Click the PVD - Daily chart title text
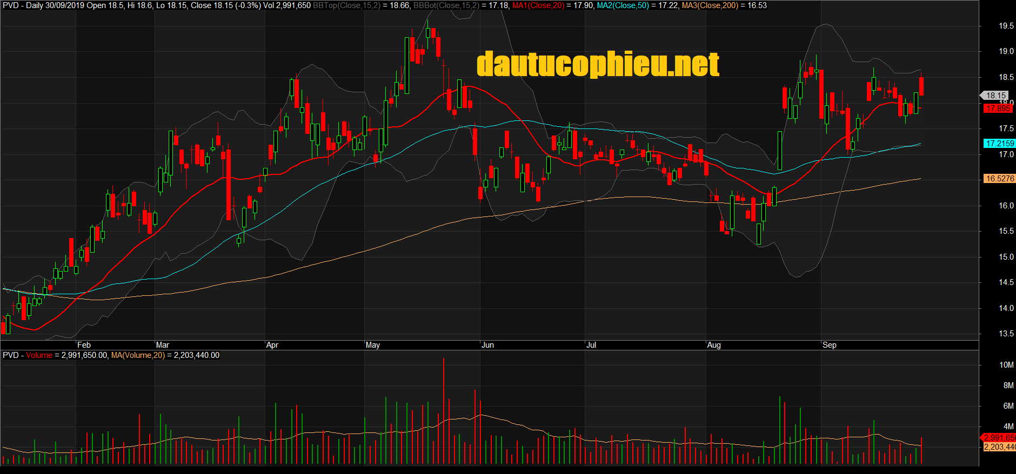1016x474 pixels. (x=23, y=5)
